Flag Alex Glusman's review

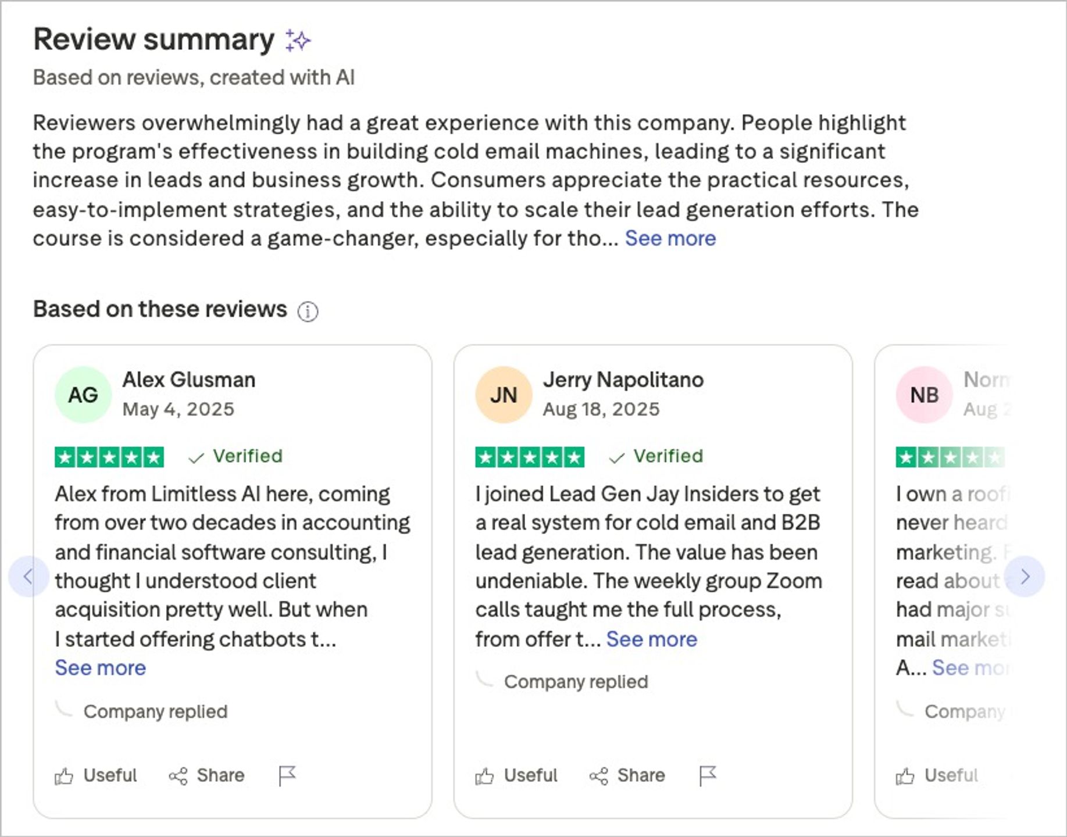(287, 775)
